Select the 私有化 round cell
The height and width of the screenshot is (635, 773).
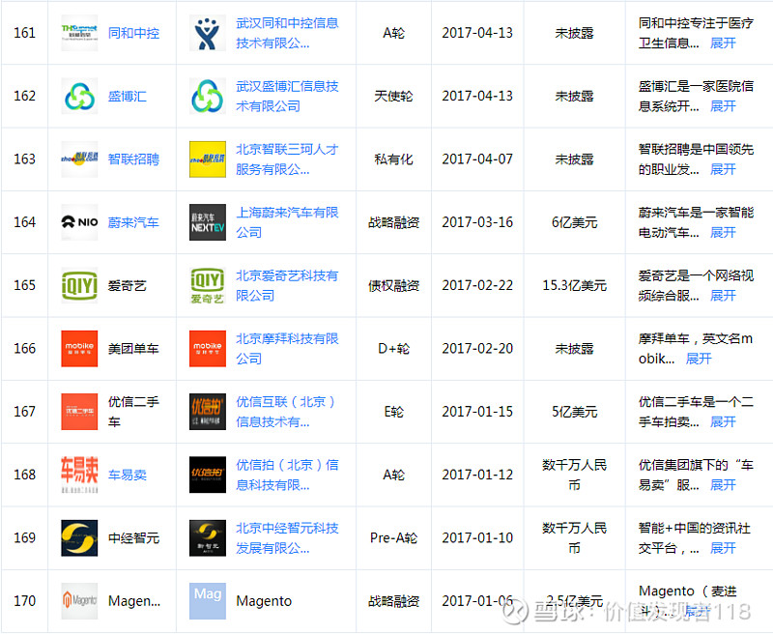tap(393, 159)
